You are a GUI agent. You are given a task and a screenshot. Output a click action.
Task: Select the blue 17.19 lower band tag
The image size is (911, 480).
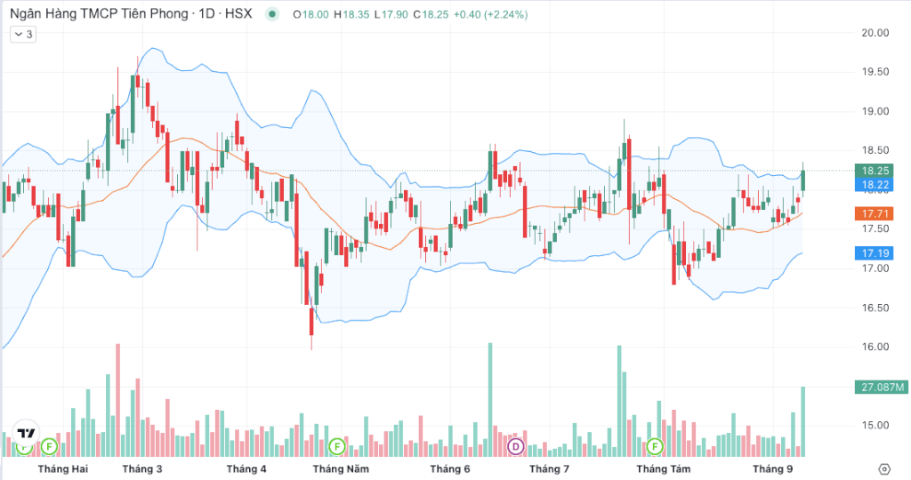875,253
